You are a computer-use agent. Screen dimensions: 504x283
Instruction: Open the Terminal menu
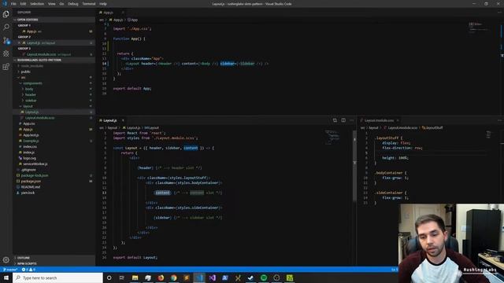tap(89, 4)
